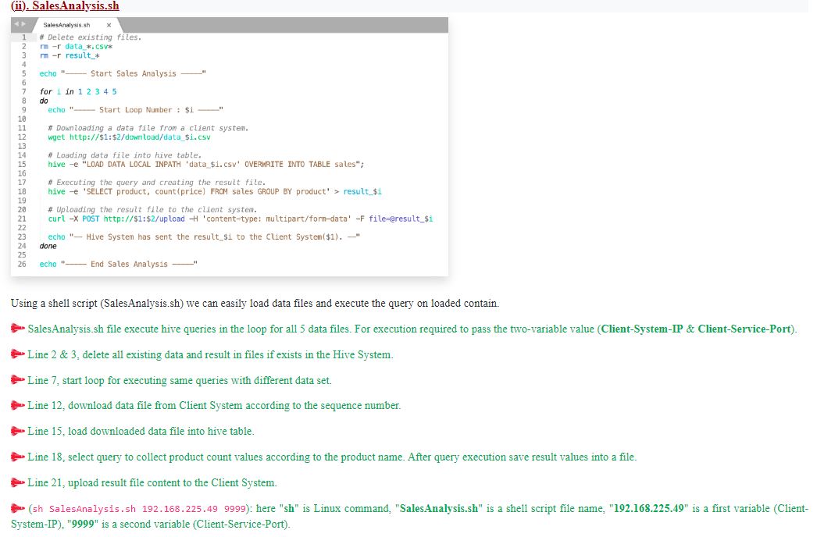Click the red bullet before 'Line 21, upload'
Image resolution: width=817 pixels, height=537 pixels.
(18, 483)
